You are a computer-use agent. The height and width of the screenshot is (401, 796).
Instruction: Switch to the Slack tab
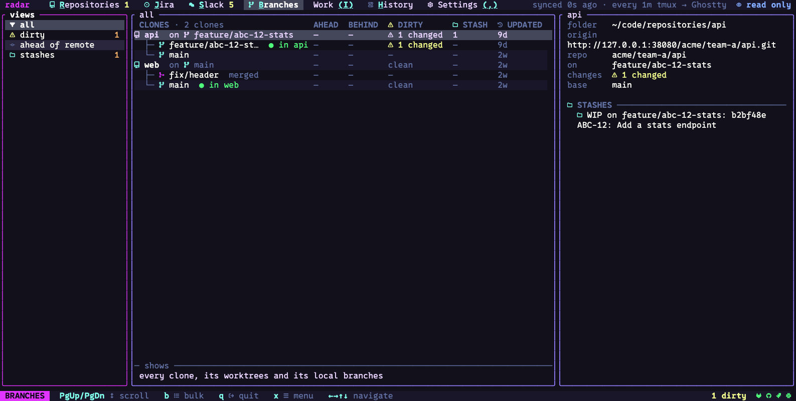[x=211, y=5]
